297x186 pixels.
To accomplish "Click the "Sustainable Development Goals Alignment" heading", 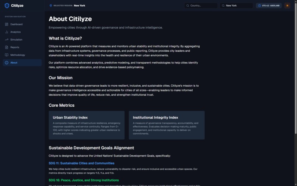I will tap(91, 148).
